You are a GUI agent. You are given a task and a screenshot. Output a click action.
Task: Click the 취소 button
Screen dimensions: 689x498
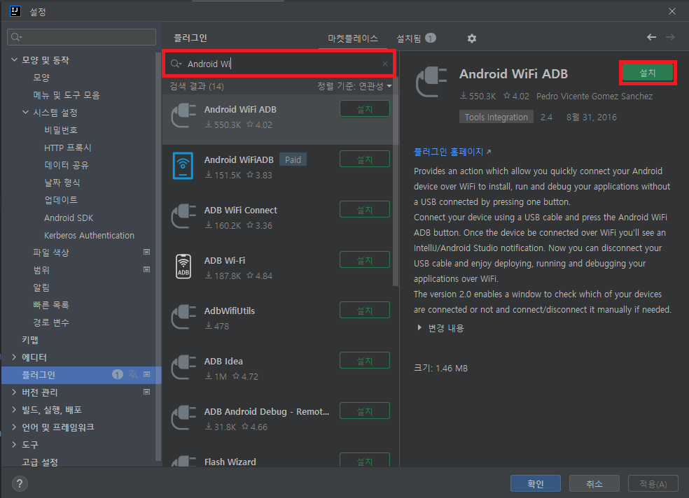(x=594, y=483)
